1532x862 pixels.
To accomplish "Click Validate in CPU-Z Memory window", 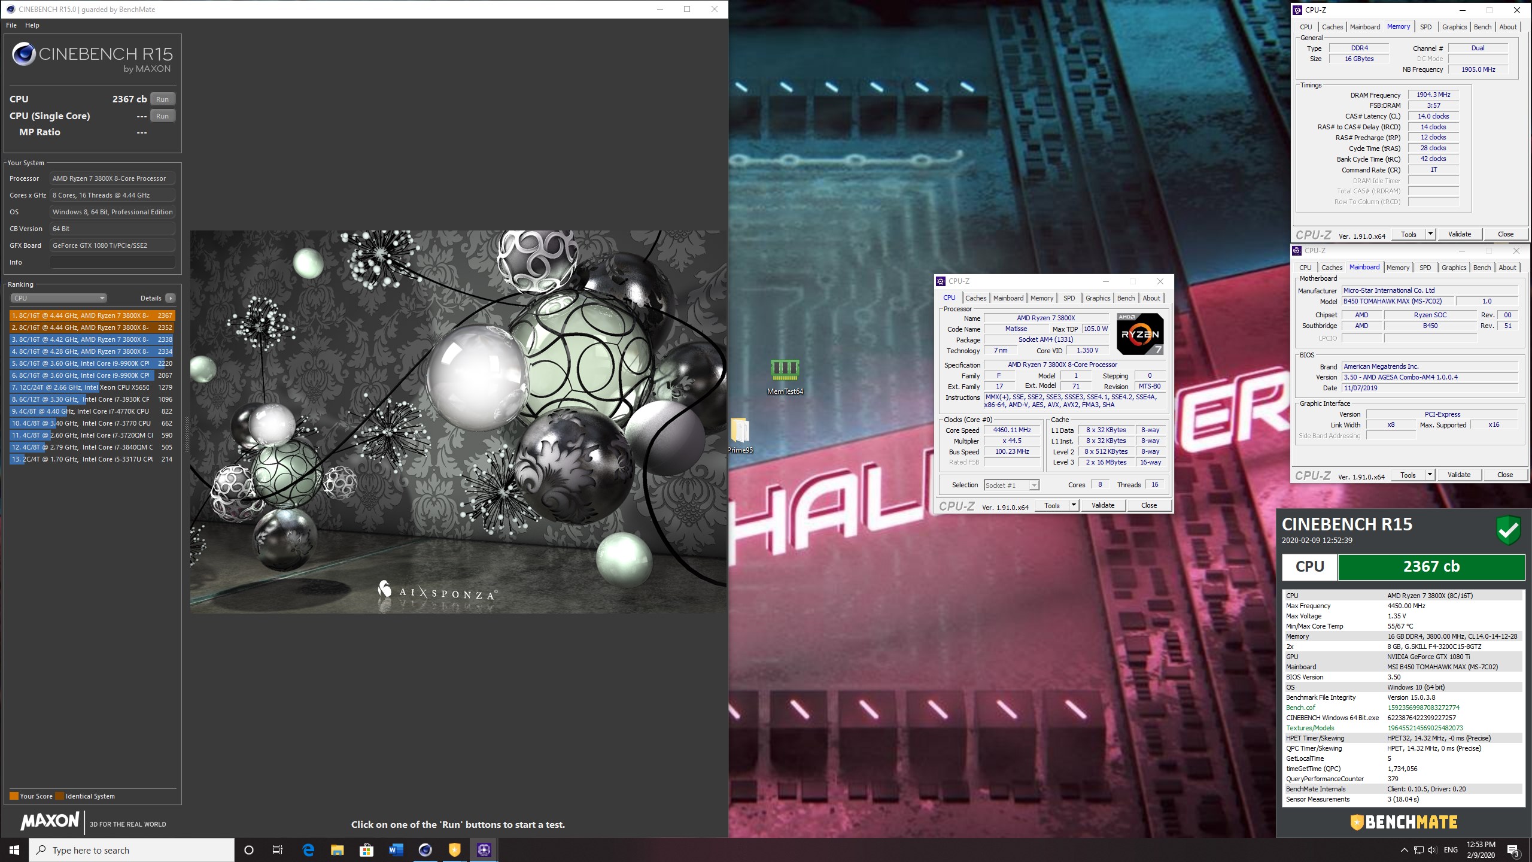I will (x=1459, y=234).
